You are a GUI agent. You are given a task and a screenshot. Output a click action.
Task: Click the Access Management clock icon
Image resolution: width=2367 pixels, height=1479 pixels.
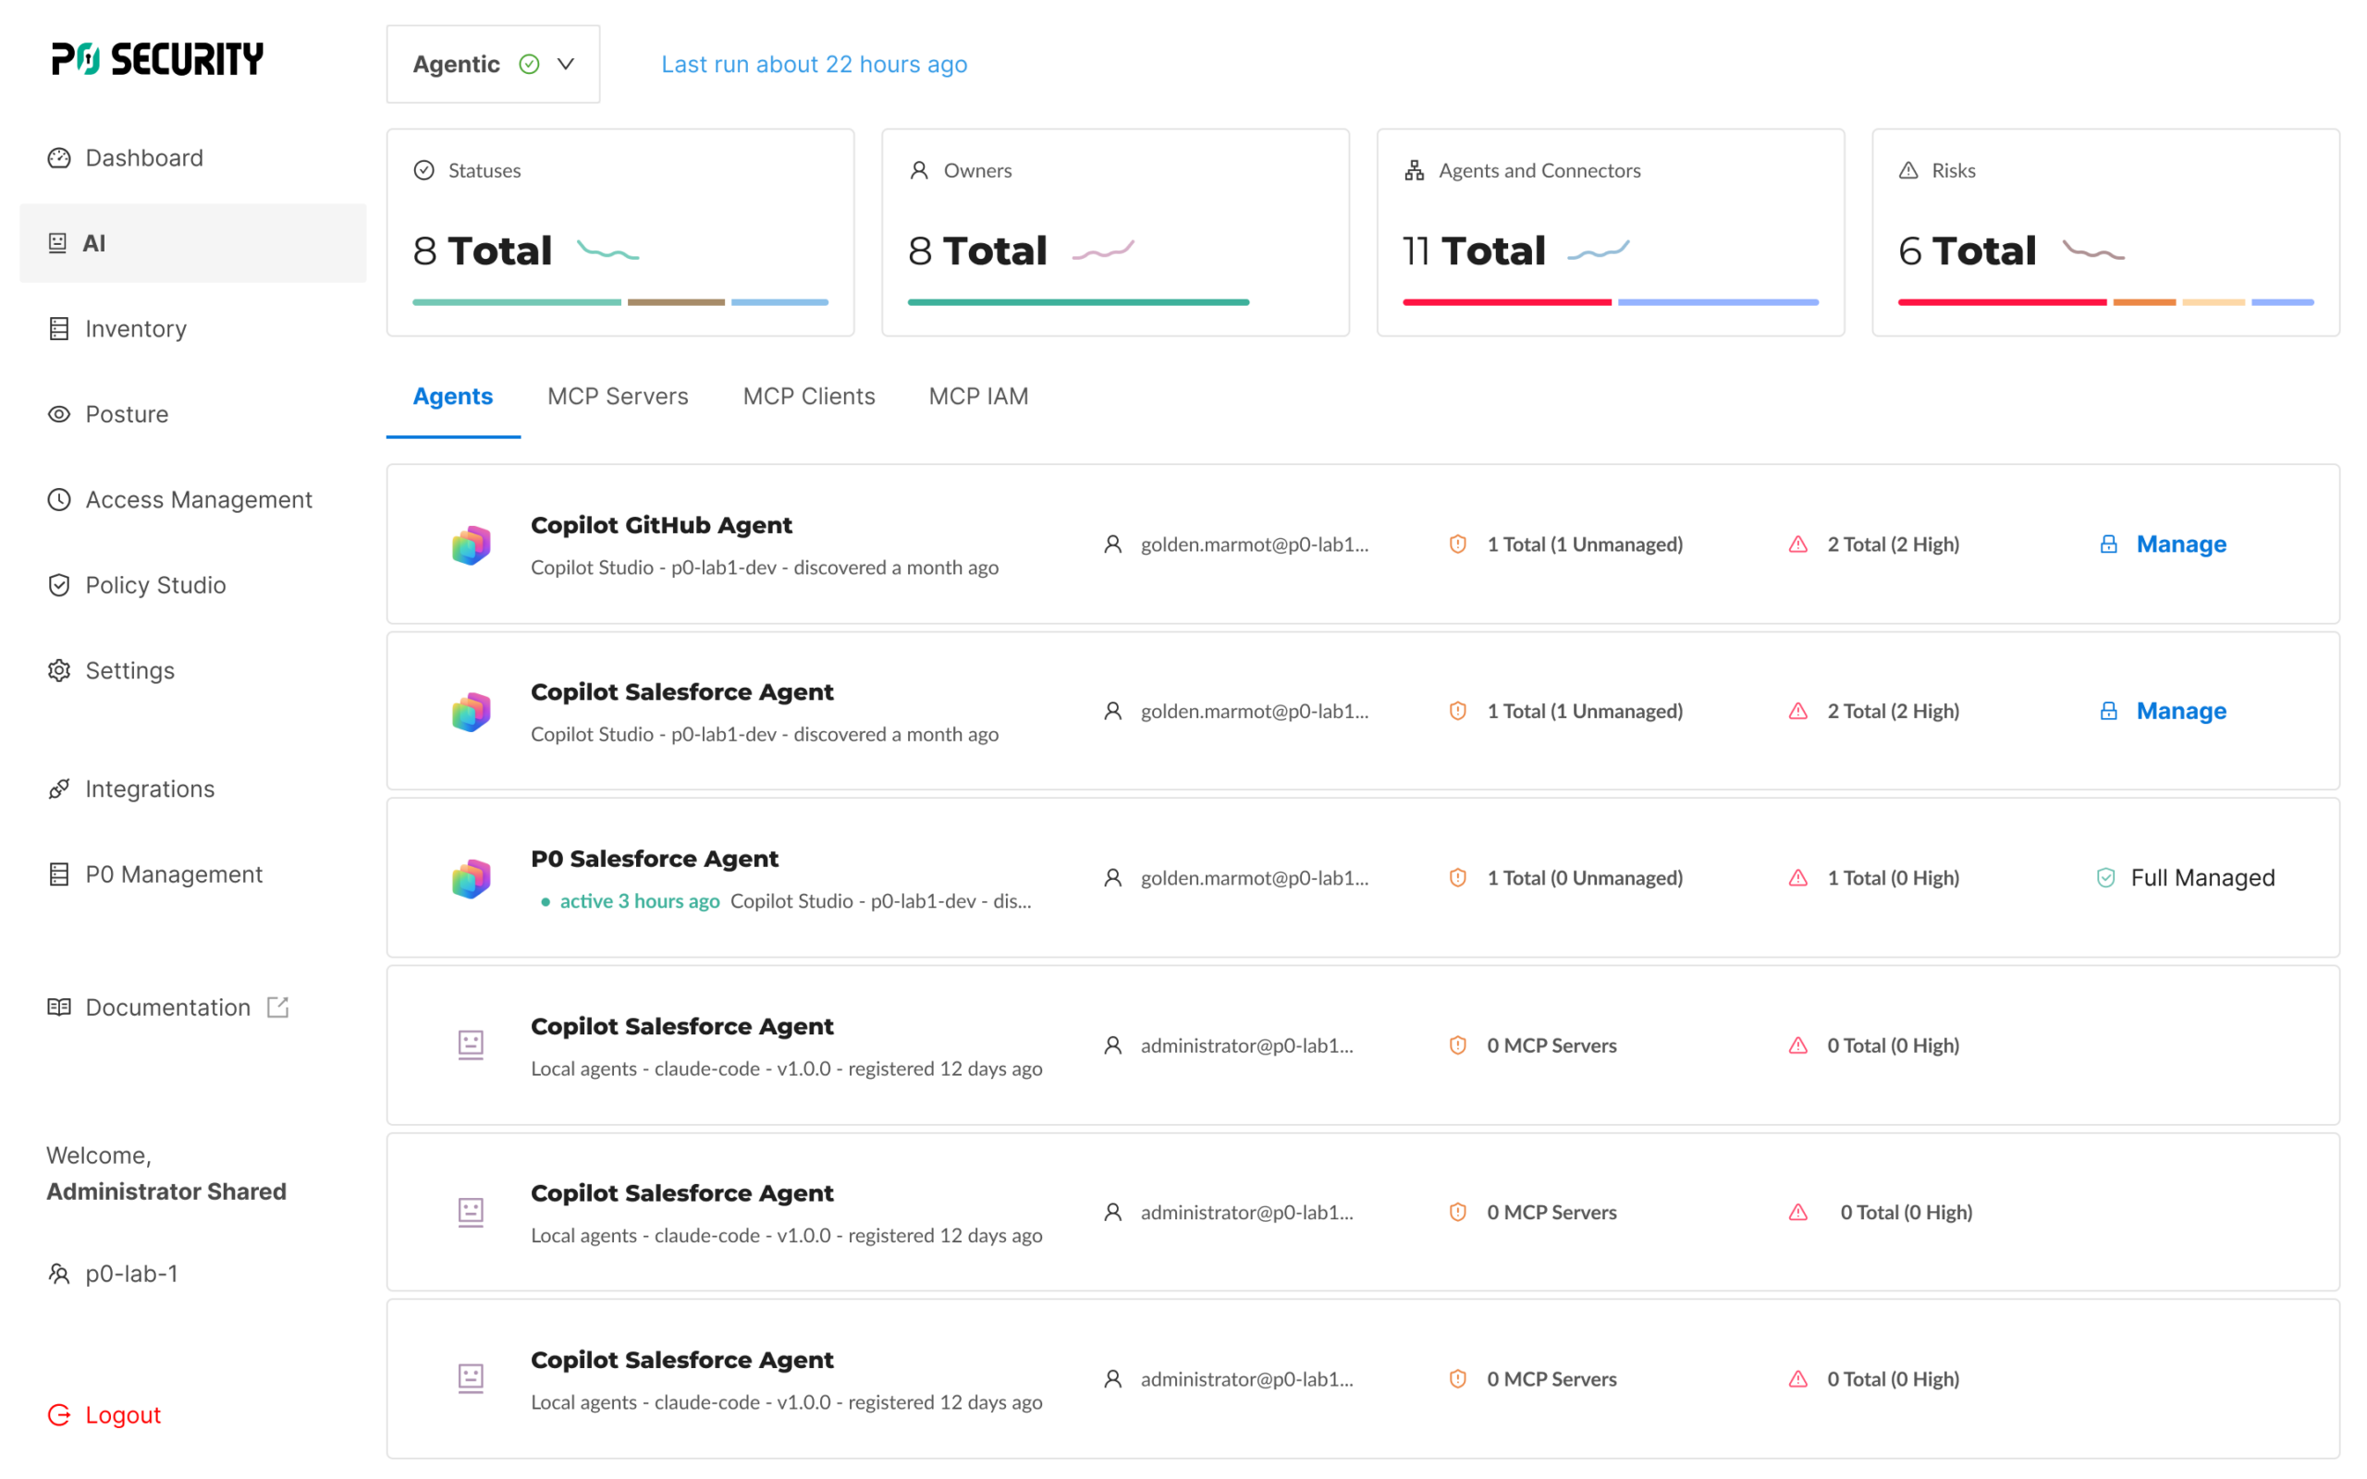tap(58, 500)
